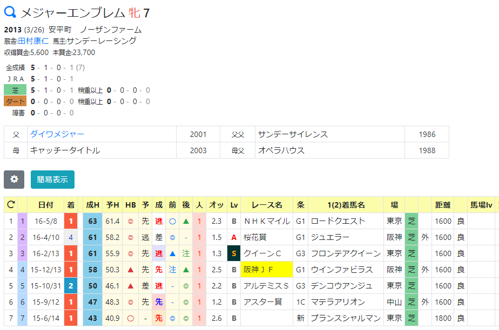This screenshot has width=499, height=330.
Task: Click winner name ロードクエスト
Action: point(338,221)
